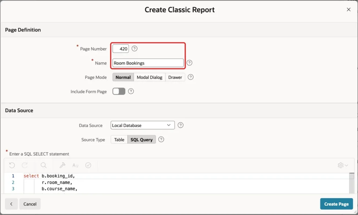Click the 'Enter a SQL SELECT statement' label
This screenshot has width=358, height=215.
[39, 154]
